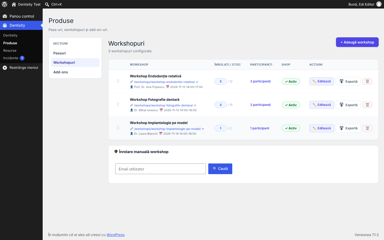This screenshot has height=240, width=384.
Task: Select the Workshopuri section
Action: [x=75, y=62]
